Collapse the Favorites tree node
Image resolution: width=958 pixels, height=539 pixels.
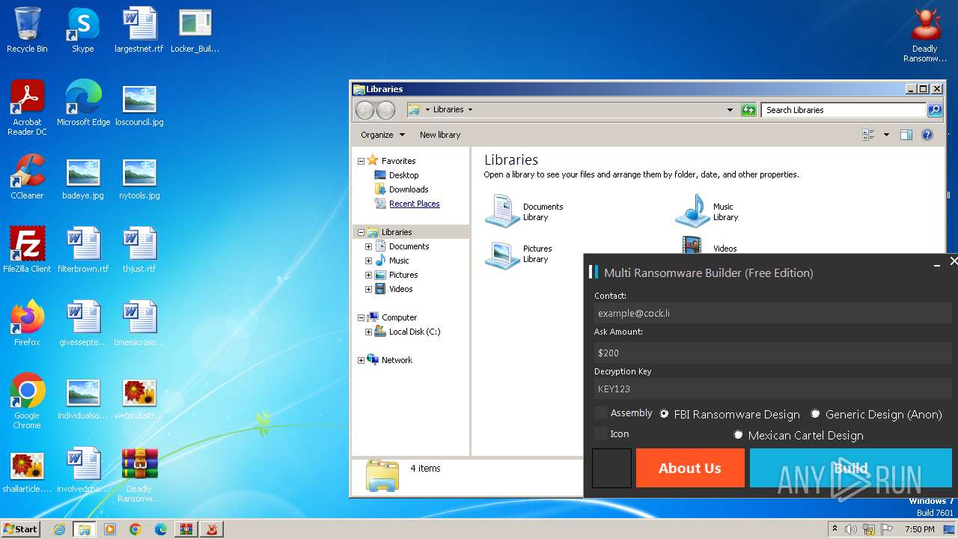[x=361, y=161]
